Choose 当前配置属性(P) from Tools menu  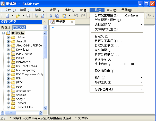point(117,15)
